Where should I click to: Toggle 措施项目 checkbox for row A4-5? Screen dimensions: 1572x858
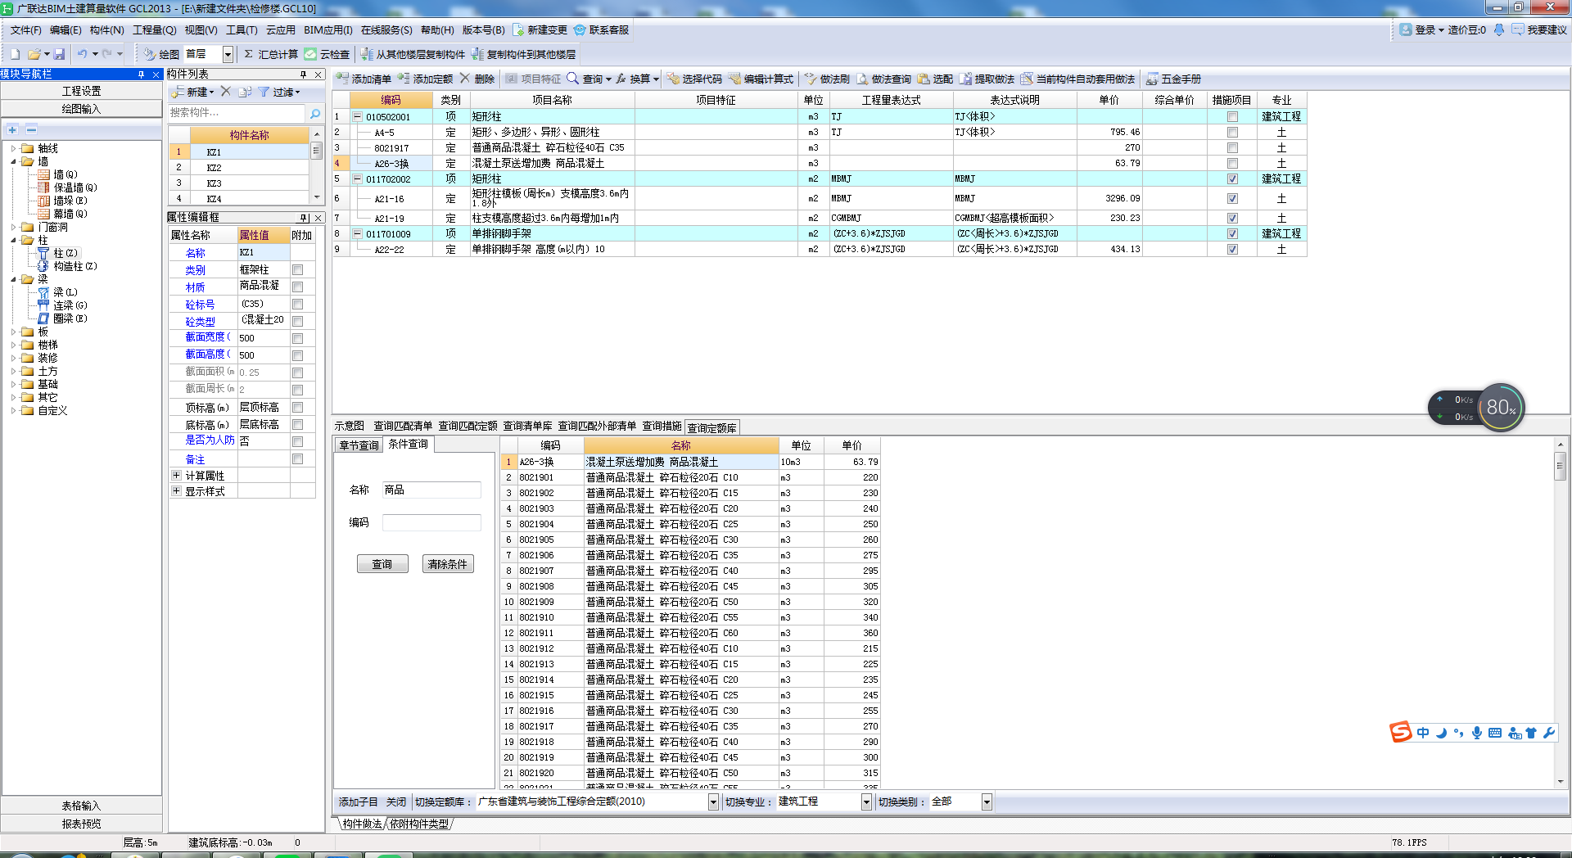coord(1232,133)
